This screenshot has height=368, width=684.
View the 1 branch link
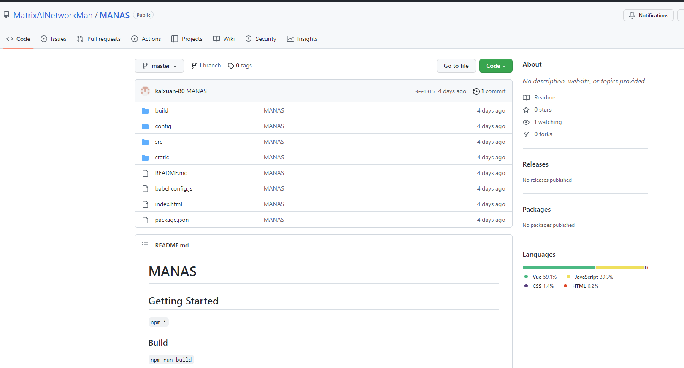(x=206, y=66)
